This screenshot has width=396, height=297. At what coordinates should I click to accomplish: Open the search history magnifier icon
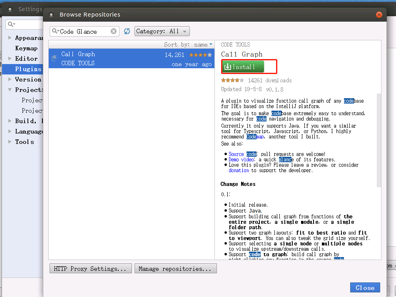pos(55,31)
